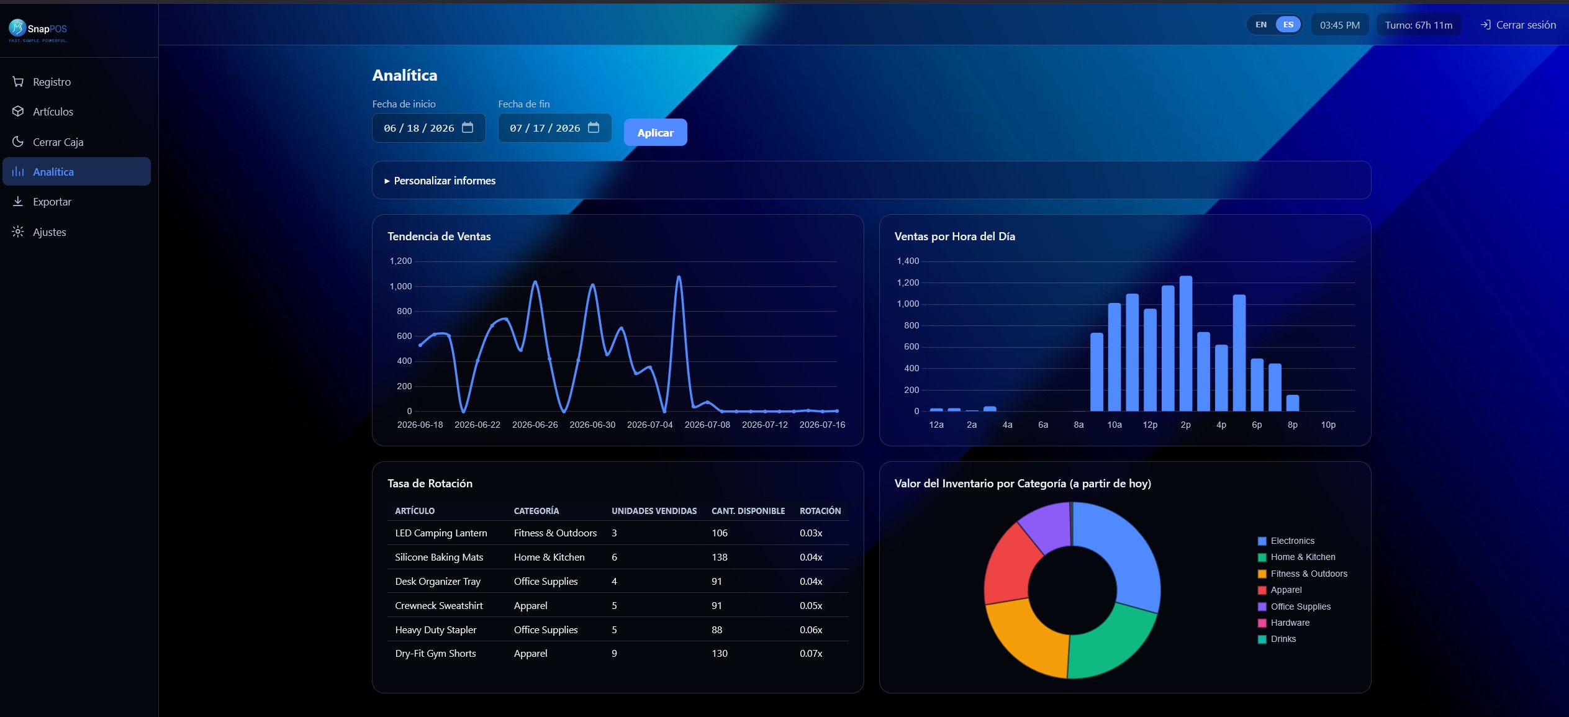Click the Aplicar button
The height and width of the screenshot is (717, 1569).
(655, 132)
